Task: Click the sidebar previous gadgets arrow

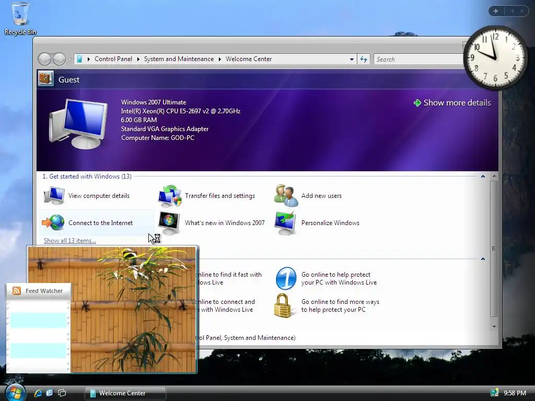Action: point(512,11)
